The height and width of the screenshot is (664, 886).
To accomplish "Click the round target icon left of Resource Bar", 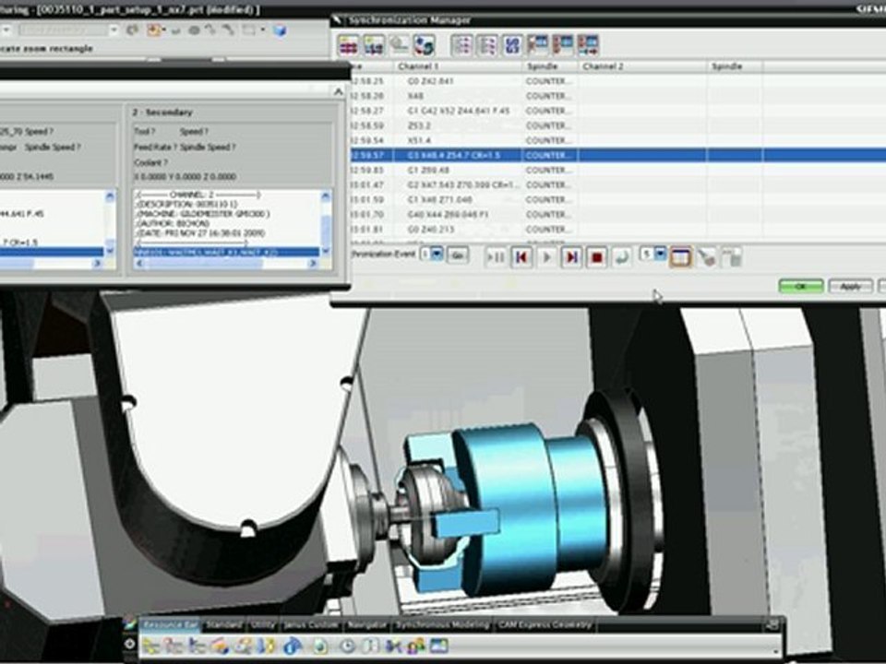I will click(x=129, y=645).
